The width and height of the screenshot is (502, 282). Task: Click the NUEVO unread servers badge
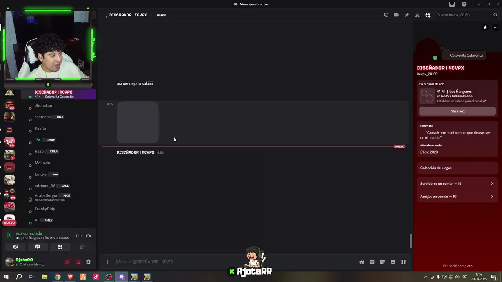click(x=9, y=223)
